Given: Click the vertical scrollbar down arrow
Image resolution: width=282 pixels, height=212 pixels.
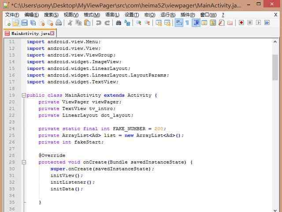Looking at the screenshot, I should (x=275, y=210).
